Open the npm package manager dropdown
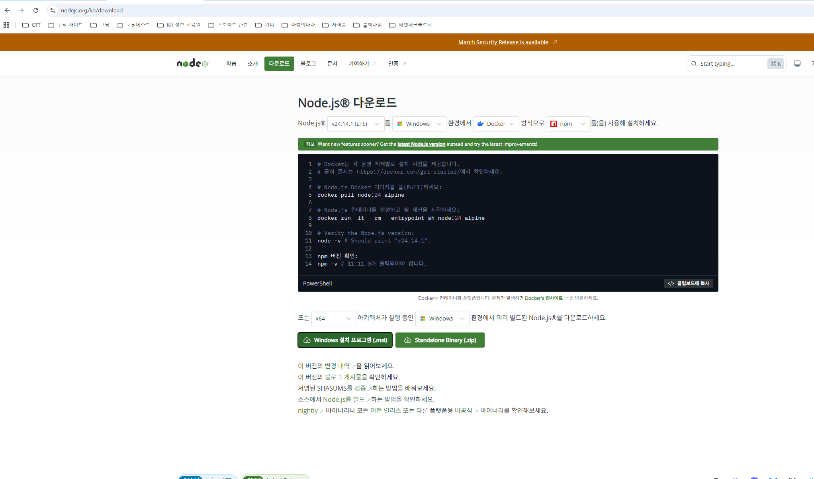The height and width of the screenshot is (479, 814). point(568,124)
